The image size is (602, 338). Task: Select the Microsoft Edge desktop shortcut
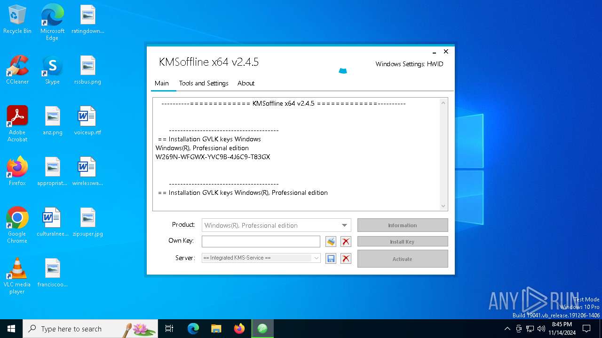click(x=52, y=23)
